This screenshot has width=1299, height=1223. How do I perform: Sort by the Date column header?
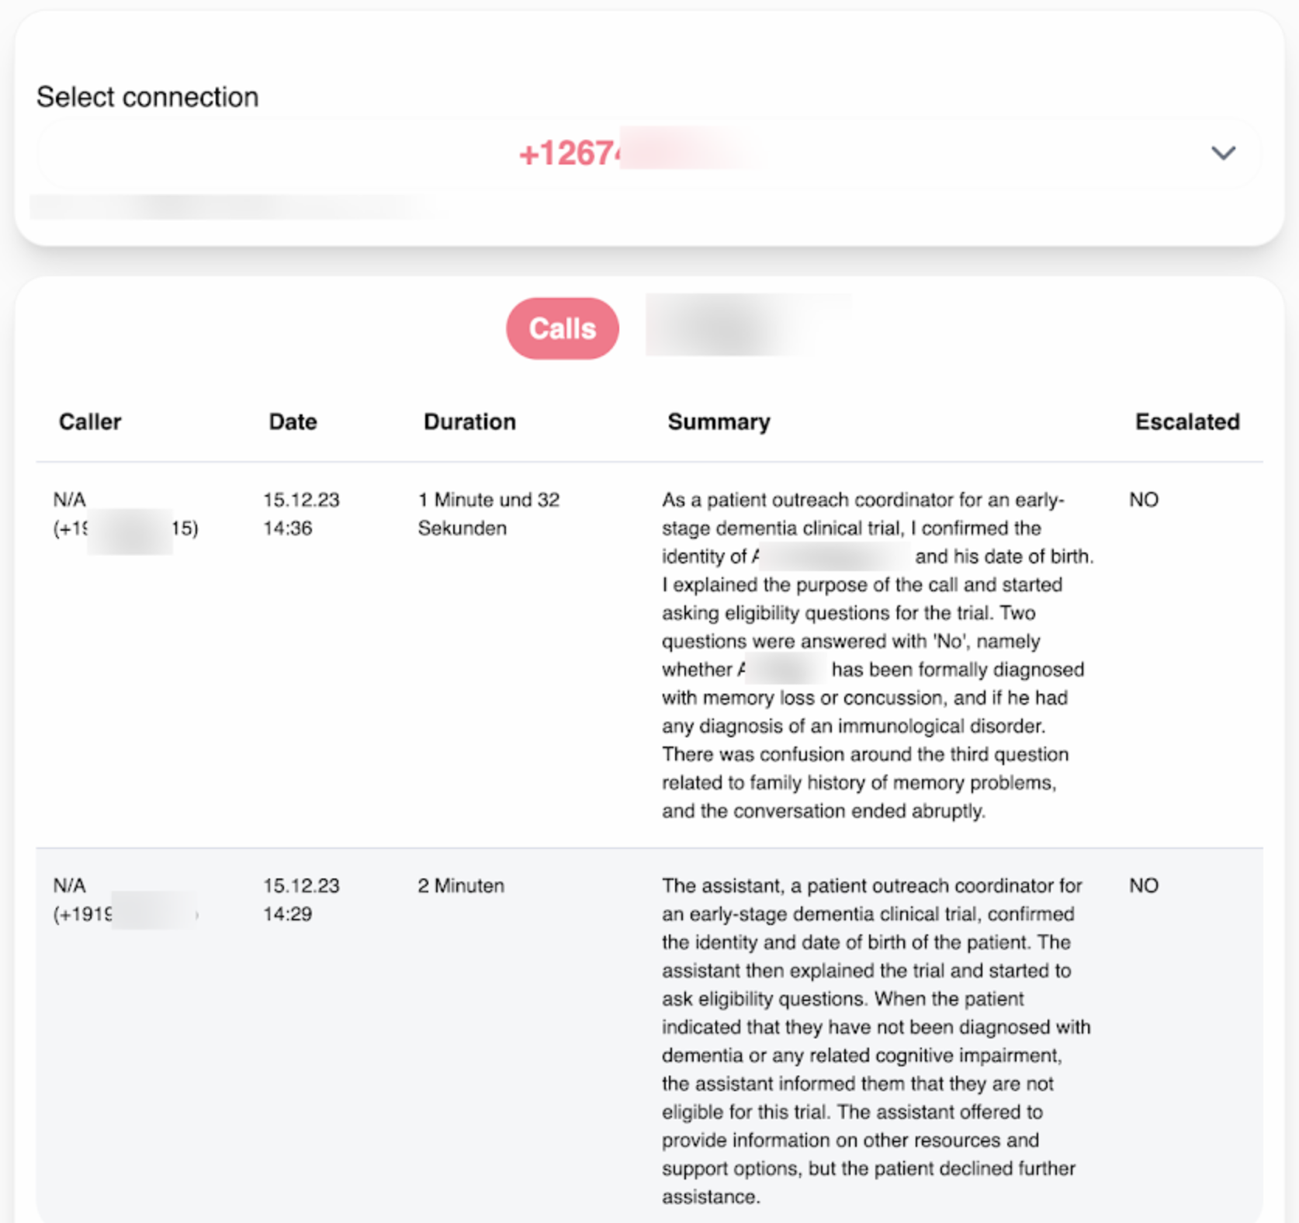coord(293,421)
